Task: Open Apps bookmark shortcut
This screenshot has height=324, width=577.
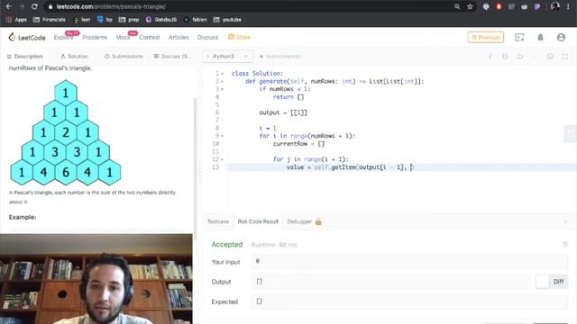Action: 16,20
